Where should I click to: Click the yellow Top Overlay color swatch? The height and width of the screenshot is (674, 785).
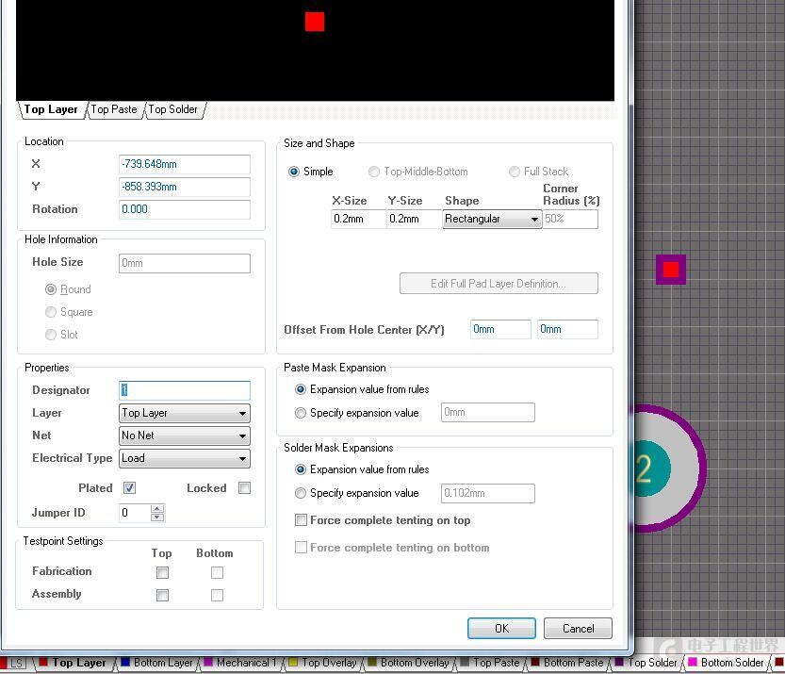293,663
